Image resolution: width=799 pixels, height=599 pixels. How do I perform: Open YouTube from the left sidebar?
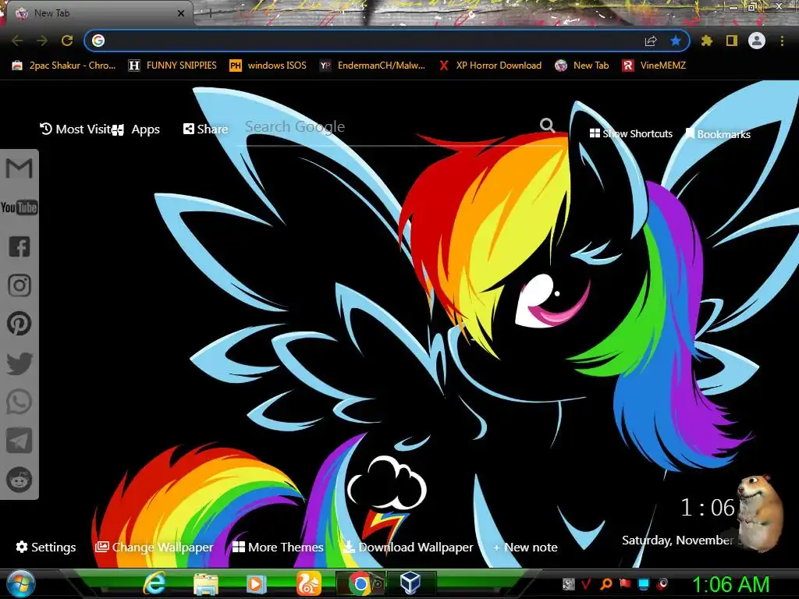(x=20, y=207)
